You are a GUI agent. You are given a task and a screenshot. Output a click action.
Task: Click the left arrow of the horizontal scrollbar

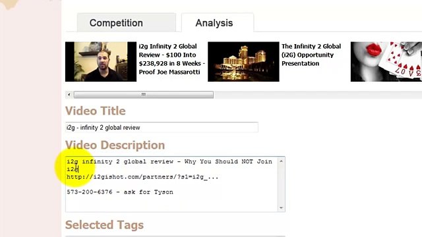click(x=69, y=95)
